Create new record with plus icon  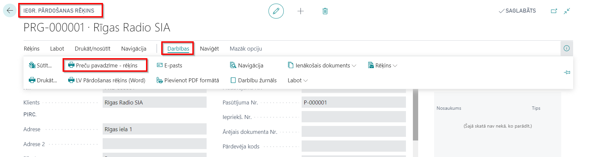click(x=301, y=11)
